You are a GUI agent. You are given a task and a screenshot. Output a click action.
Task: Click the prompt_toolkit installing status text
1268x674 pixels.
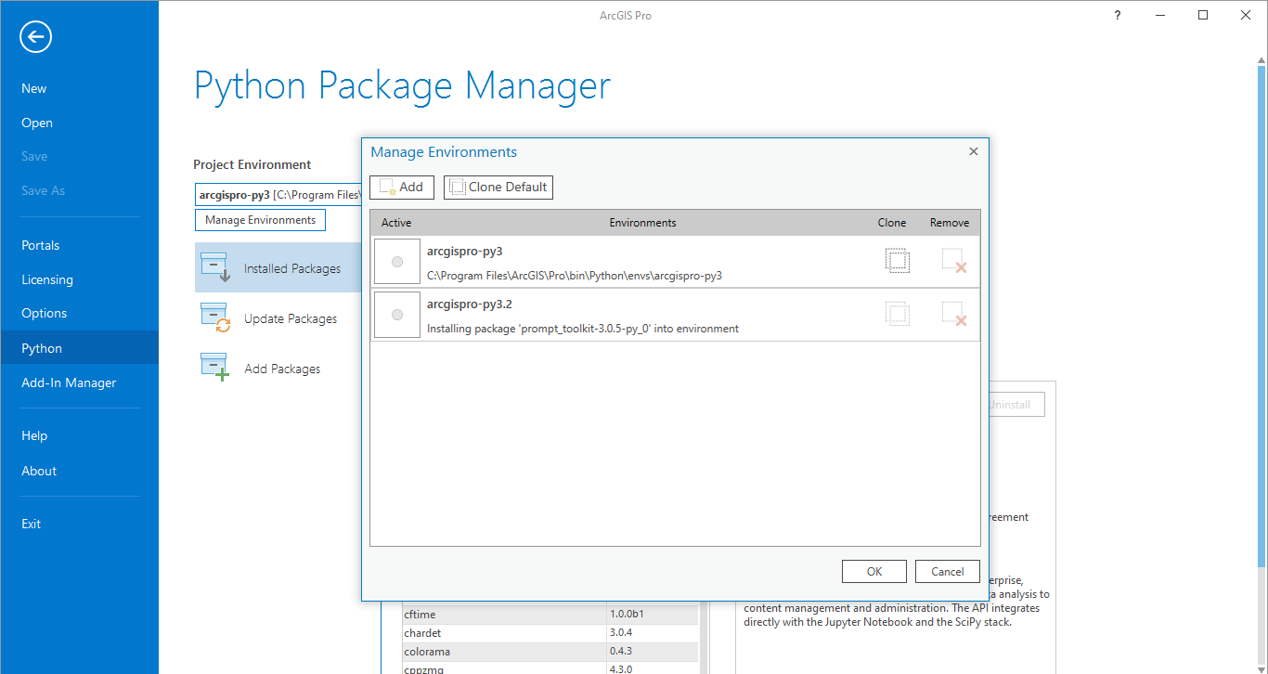[x=583, y=329]
